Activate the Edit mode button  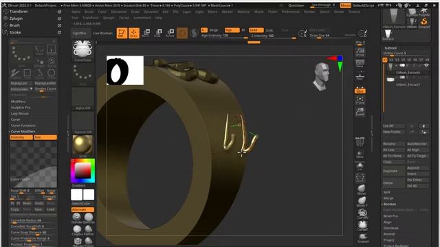tap(122, 33)
